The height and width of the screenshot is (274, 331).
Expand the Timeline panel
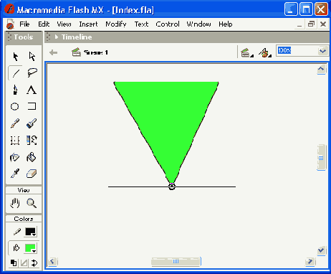[57, 37]
